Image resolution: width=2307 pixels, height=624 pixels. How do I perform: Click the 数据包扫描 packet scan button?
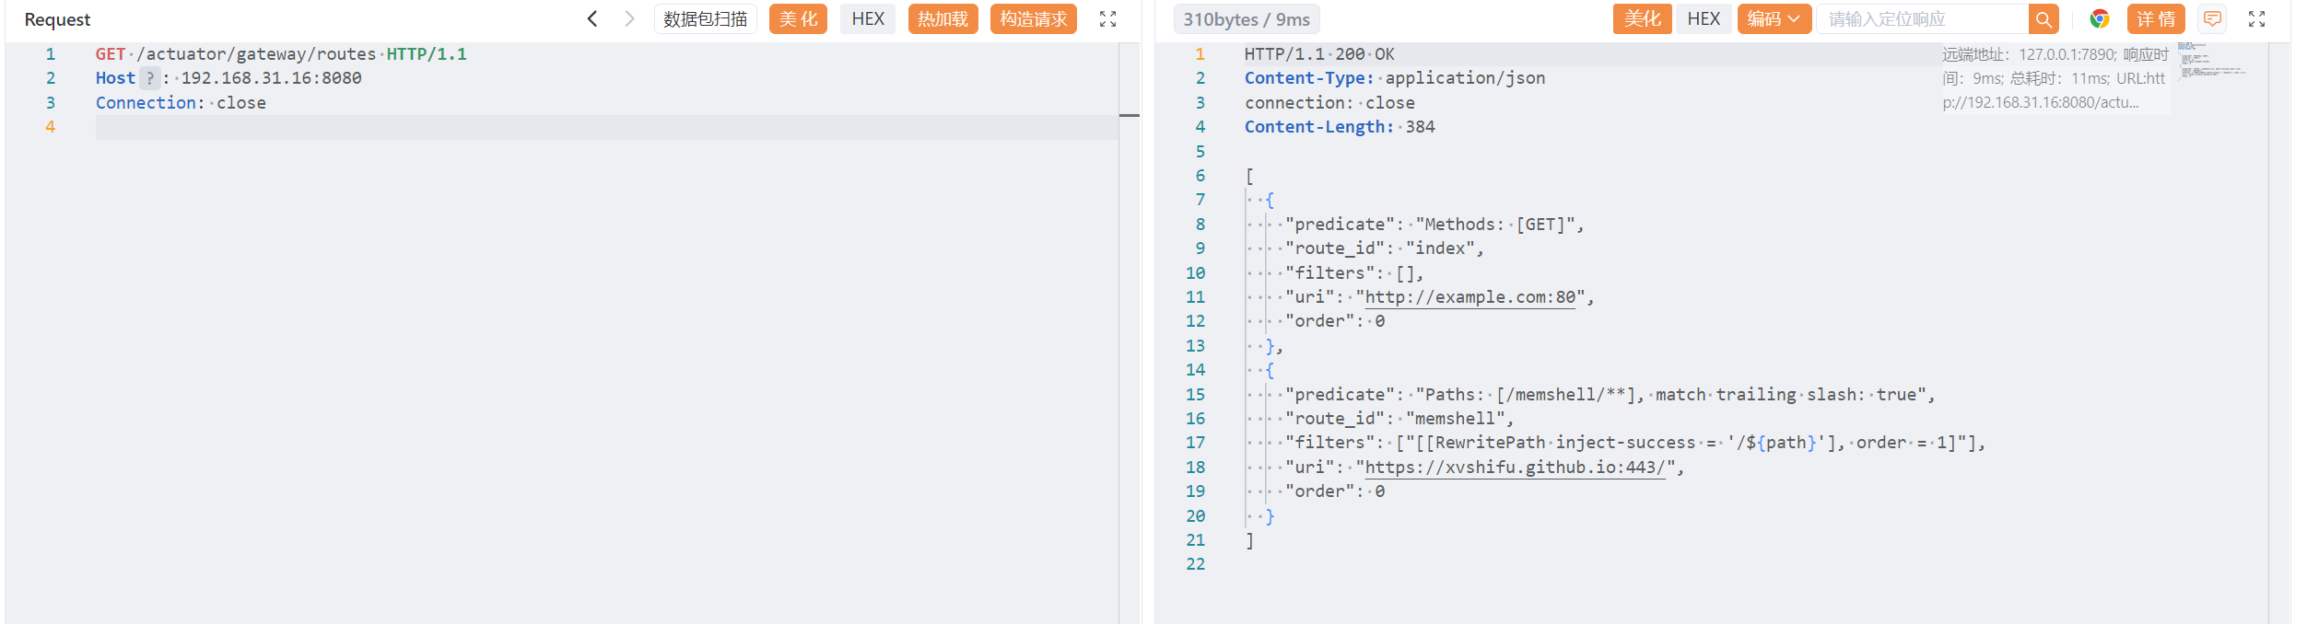click(x=705, y=19)
